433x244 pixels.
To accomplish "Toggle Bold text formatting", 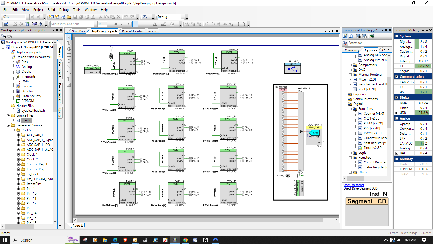I will point(116,24).
